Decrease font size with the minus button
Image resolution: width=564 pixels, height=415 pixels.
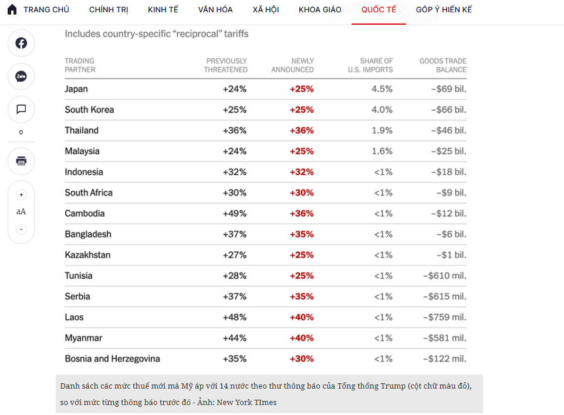pyautogui.click(x=21, y=229)
